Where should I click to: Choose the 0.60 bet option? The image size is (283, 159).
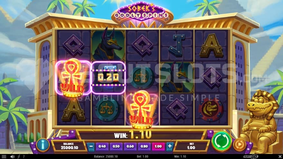[130, 146]
